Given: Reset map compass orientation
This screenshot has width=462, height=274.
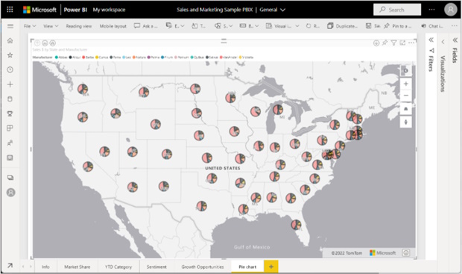Looking at the screenshot, I should pos(405,71).
